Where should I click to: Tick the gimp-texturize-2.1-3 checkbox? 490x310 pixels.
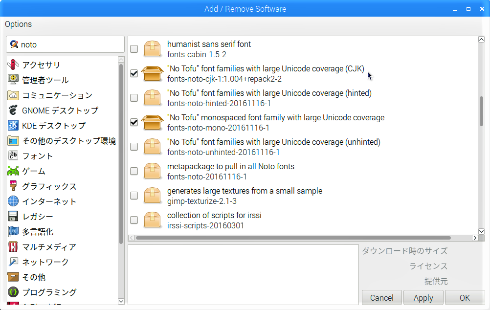pyautogui.click(x=134, y=195)
